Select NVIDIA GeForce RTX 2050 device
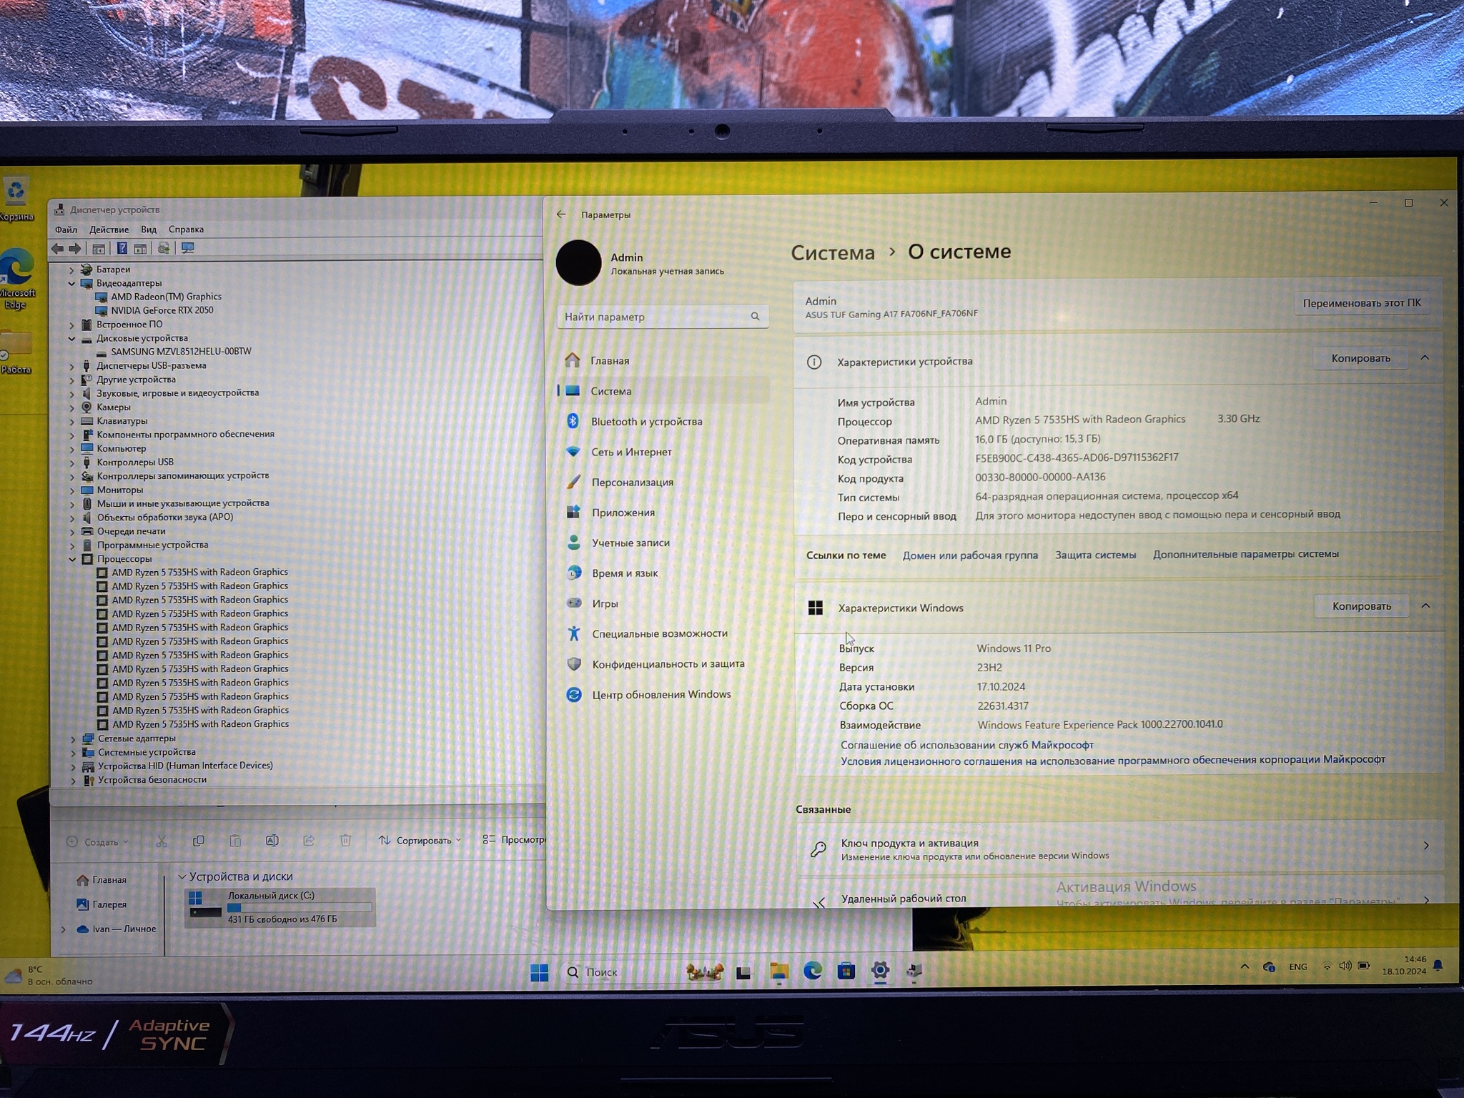The width and height of the screenshot is (1464, 1098). point(162,310)
